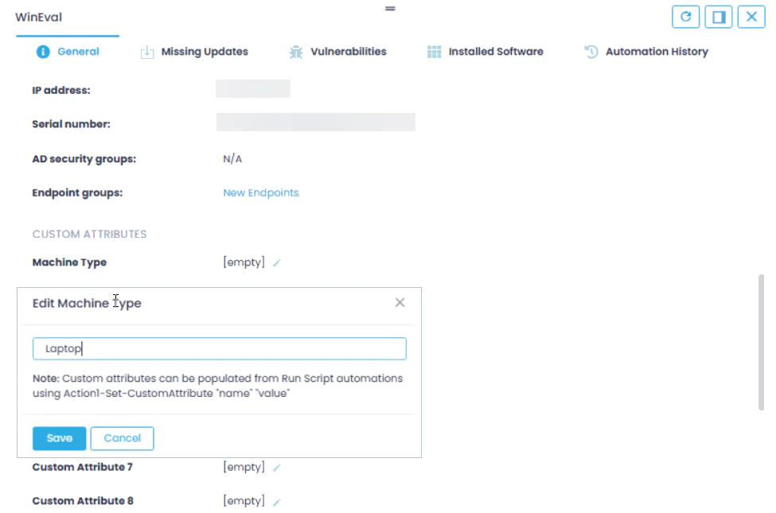
Task: Click the Installed Software grid icon
Action: (435, 51)
